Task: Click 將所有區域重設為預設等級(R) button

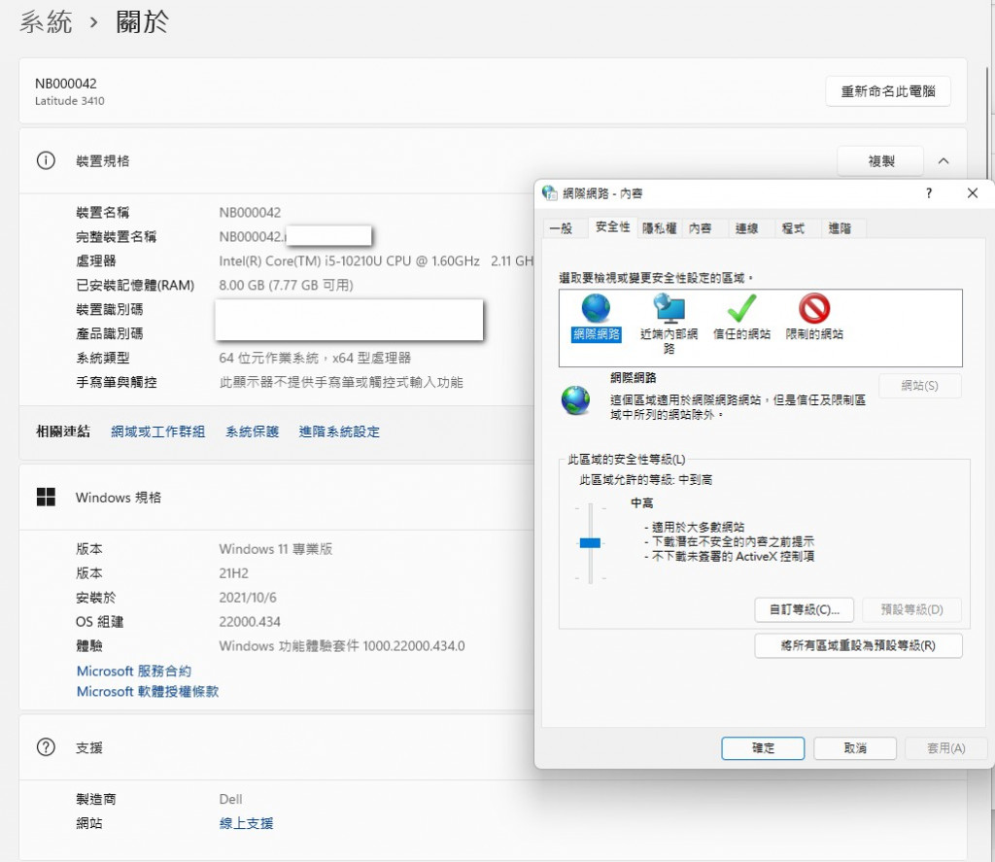Action: point(858,645)
